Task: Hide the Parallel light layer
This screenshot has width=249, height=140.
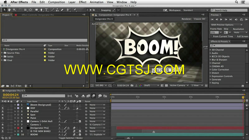Action: point(2,111)
